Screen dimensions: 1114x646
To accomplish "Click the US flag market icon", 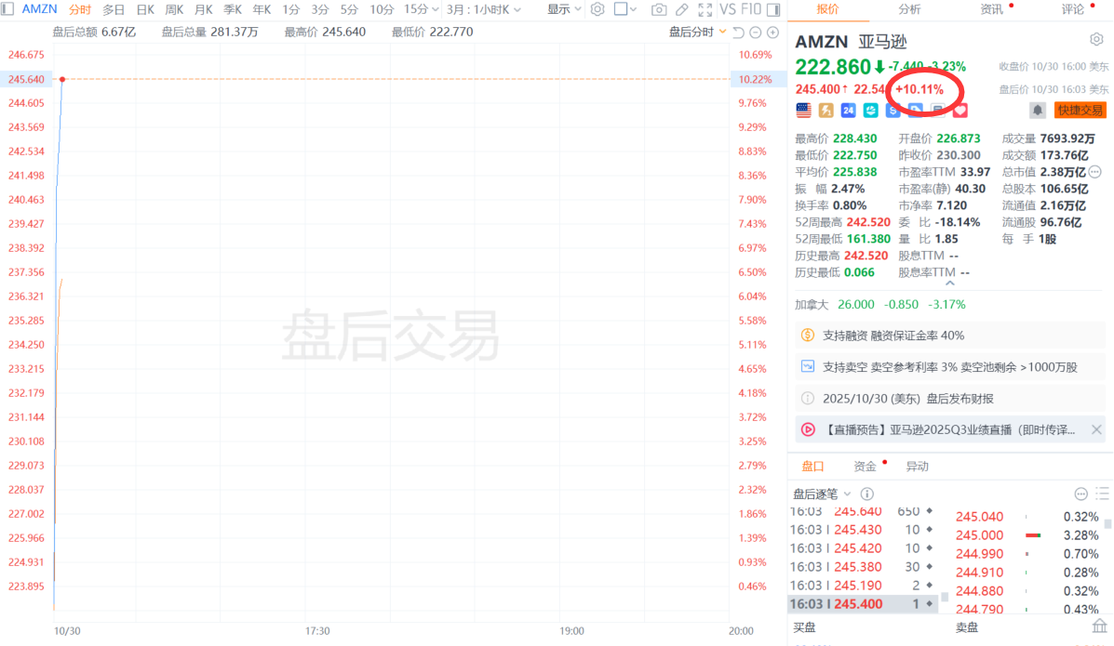I will tap(803, 110).
